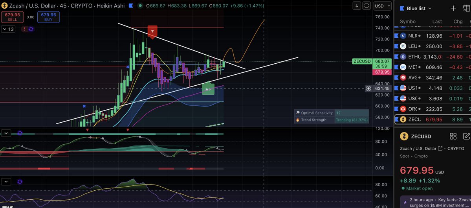
Task: Click the lightning icon in news box
Action: click(x=405, y=202)
